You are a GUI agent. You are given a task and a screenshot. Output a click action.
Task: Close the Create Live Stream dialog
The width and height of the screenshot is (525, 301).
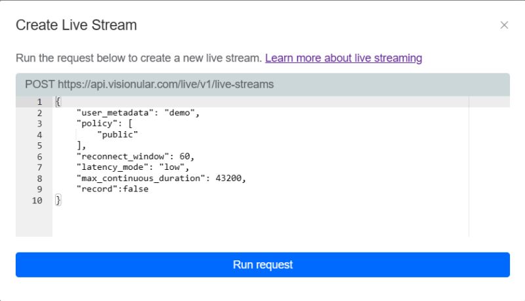(x=504, y=25)
